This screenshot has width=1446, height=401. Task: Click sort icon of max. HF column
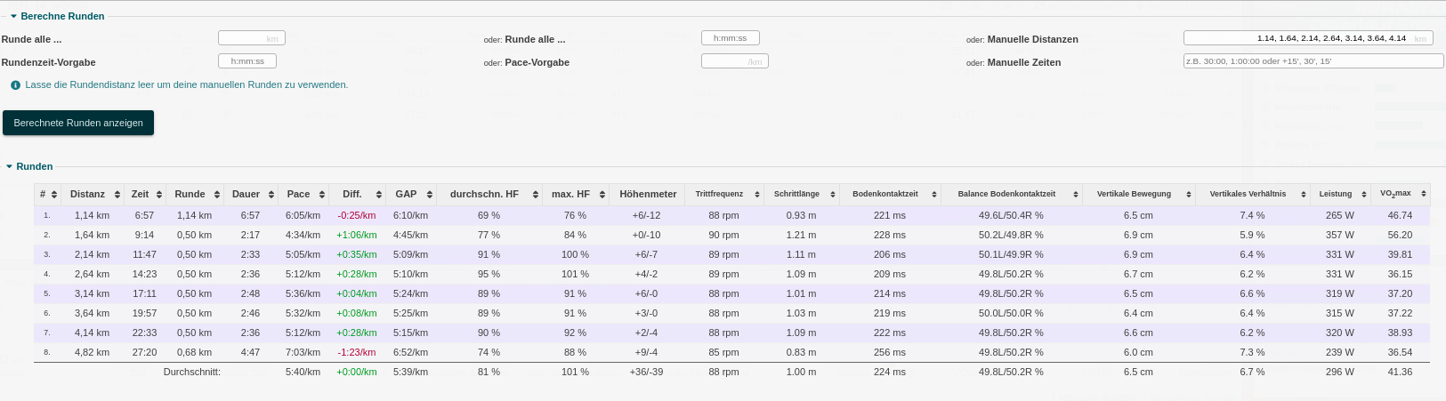[602, 195]
